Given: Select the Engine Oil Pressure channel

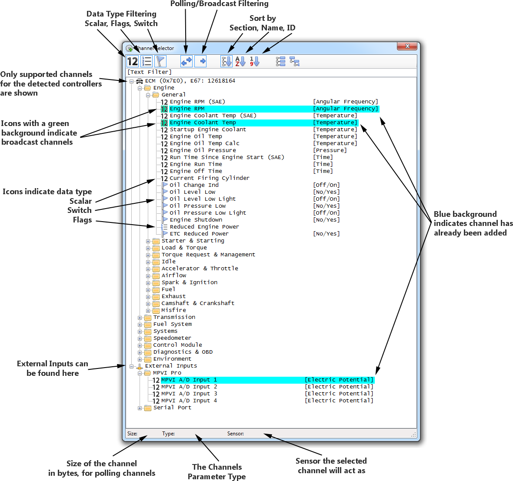Looking at the screenshot, I should click(203, 150).
